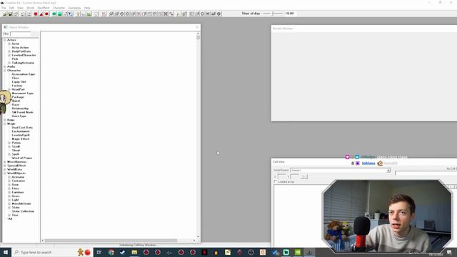This screenshot has height=257, width=457.
Task: Click the green square toolbar icon
Action: point(59,14)
